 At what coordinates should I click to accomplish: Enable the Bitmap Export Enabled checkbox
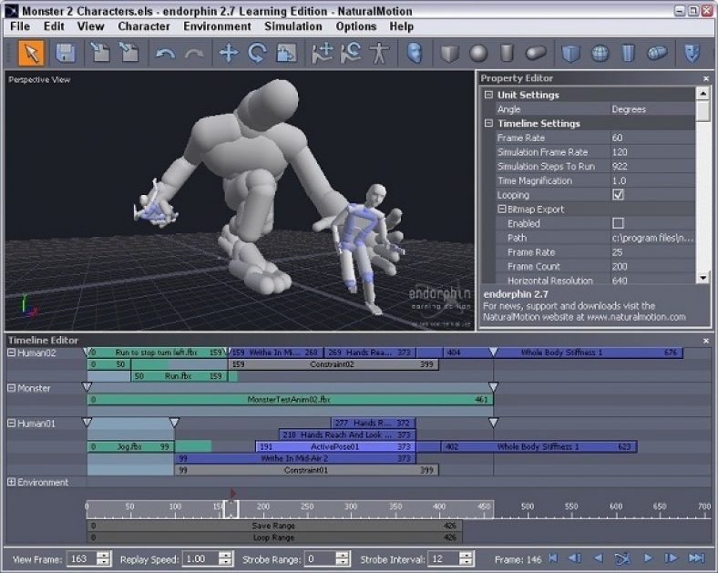(618, 223)
